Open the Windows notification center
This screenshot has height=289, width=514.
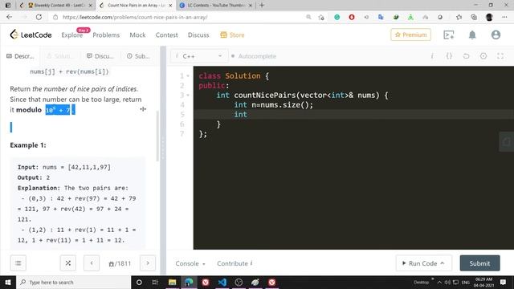(x=504, y=282)
